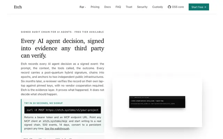Visit the Trust page
223x139 pixels.
(x=129, y=7)
